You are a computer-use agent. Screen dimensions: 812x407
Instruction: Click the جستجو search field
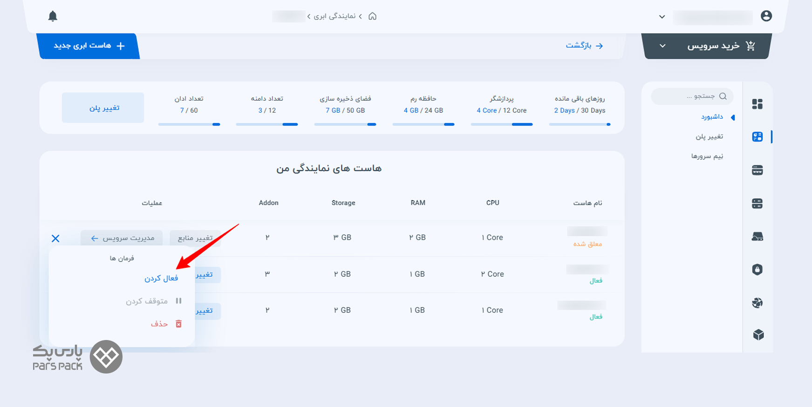point(692,96)
